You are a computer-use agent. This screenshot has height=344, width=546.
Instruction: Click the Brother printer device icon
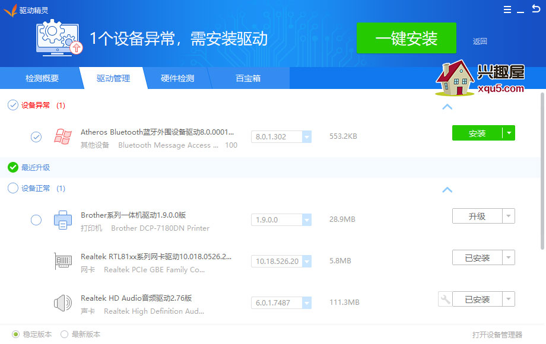pyautogui.click(x=63, y=220)
